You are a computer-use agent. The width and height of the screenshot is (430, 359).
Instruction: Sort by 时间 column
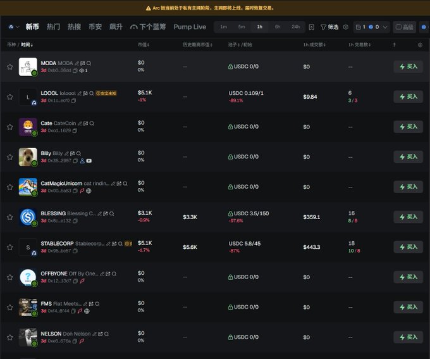point(27,44)
